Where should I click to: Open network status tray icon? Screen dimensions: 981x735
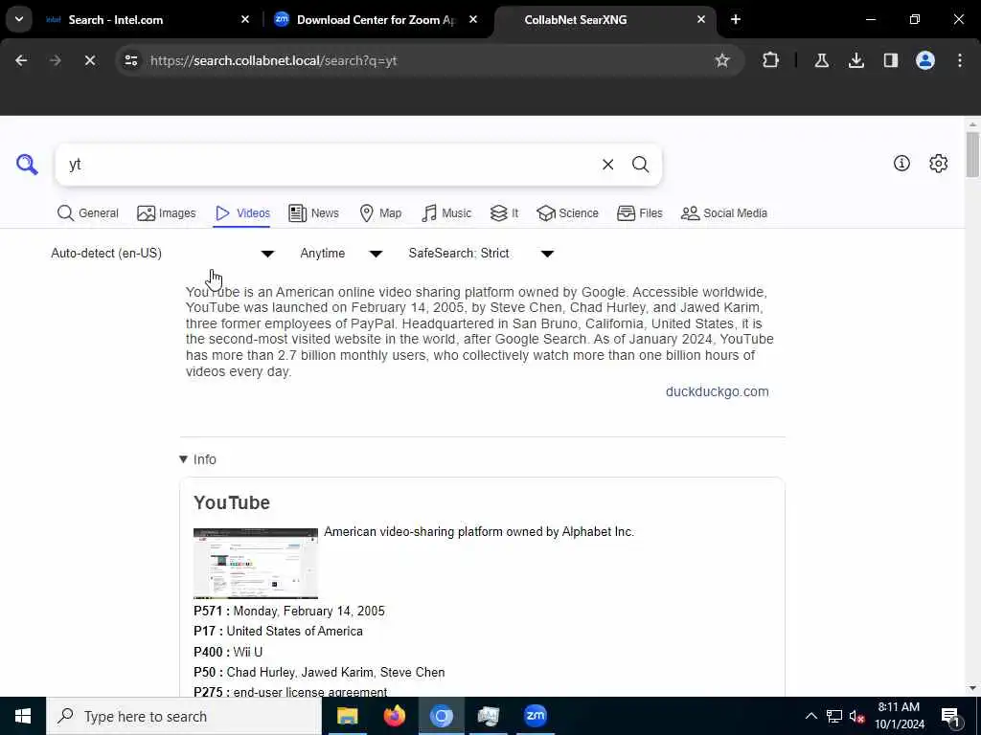point(834,716)
